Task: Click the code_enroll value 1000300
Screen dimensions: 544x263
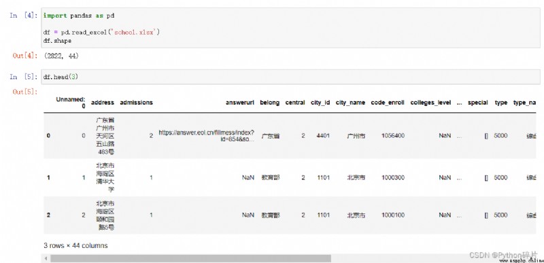Action: click(x=393, y=178)
